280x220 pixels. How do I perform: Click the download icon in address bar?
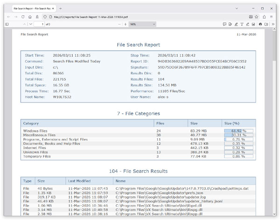(251, 17)
